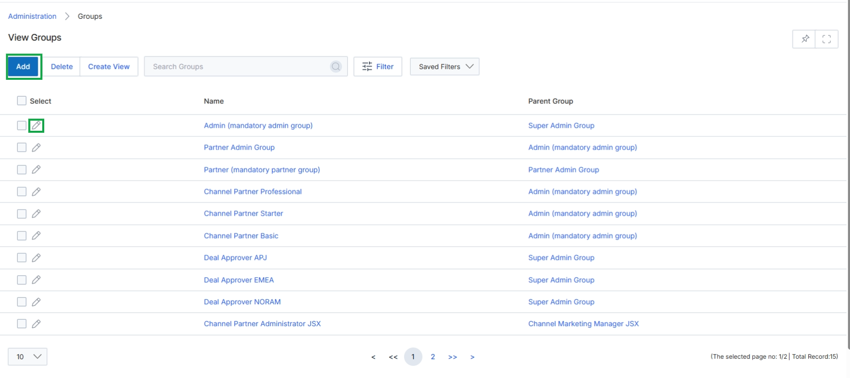Open the Partner Admin Group name link

coord(239,148)
